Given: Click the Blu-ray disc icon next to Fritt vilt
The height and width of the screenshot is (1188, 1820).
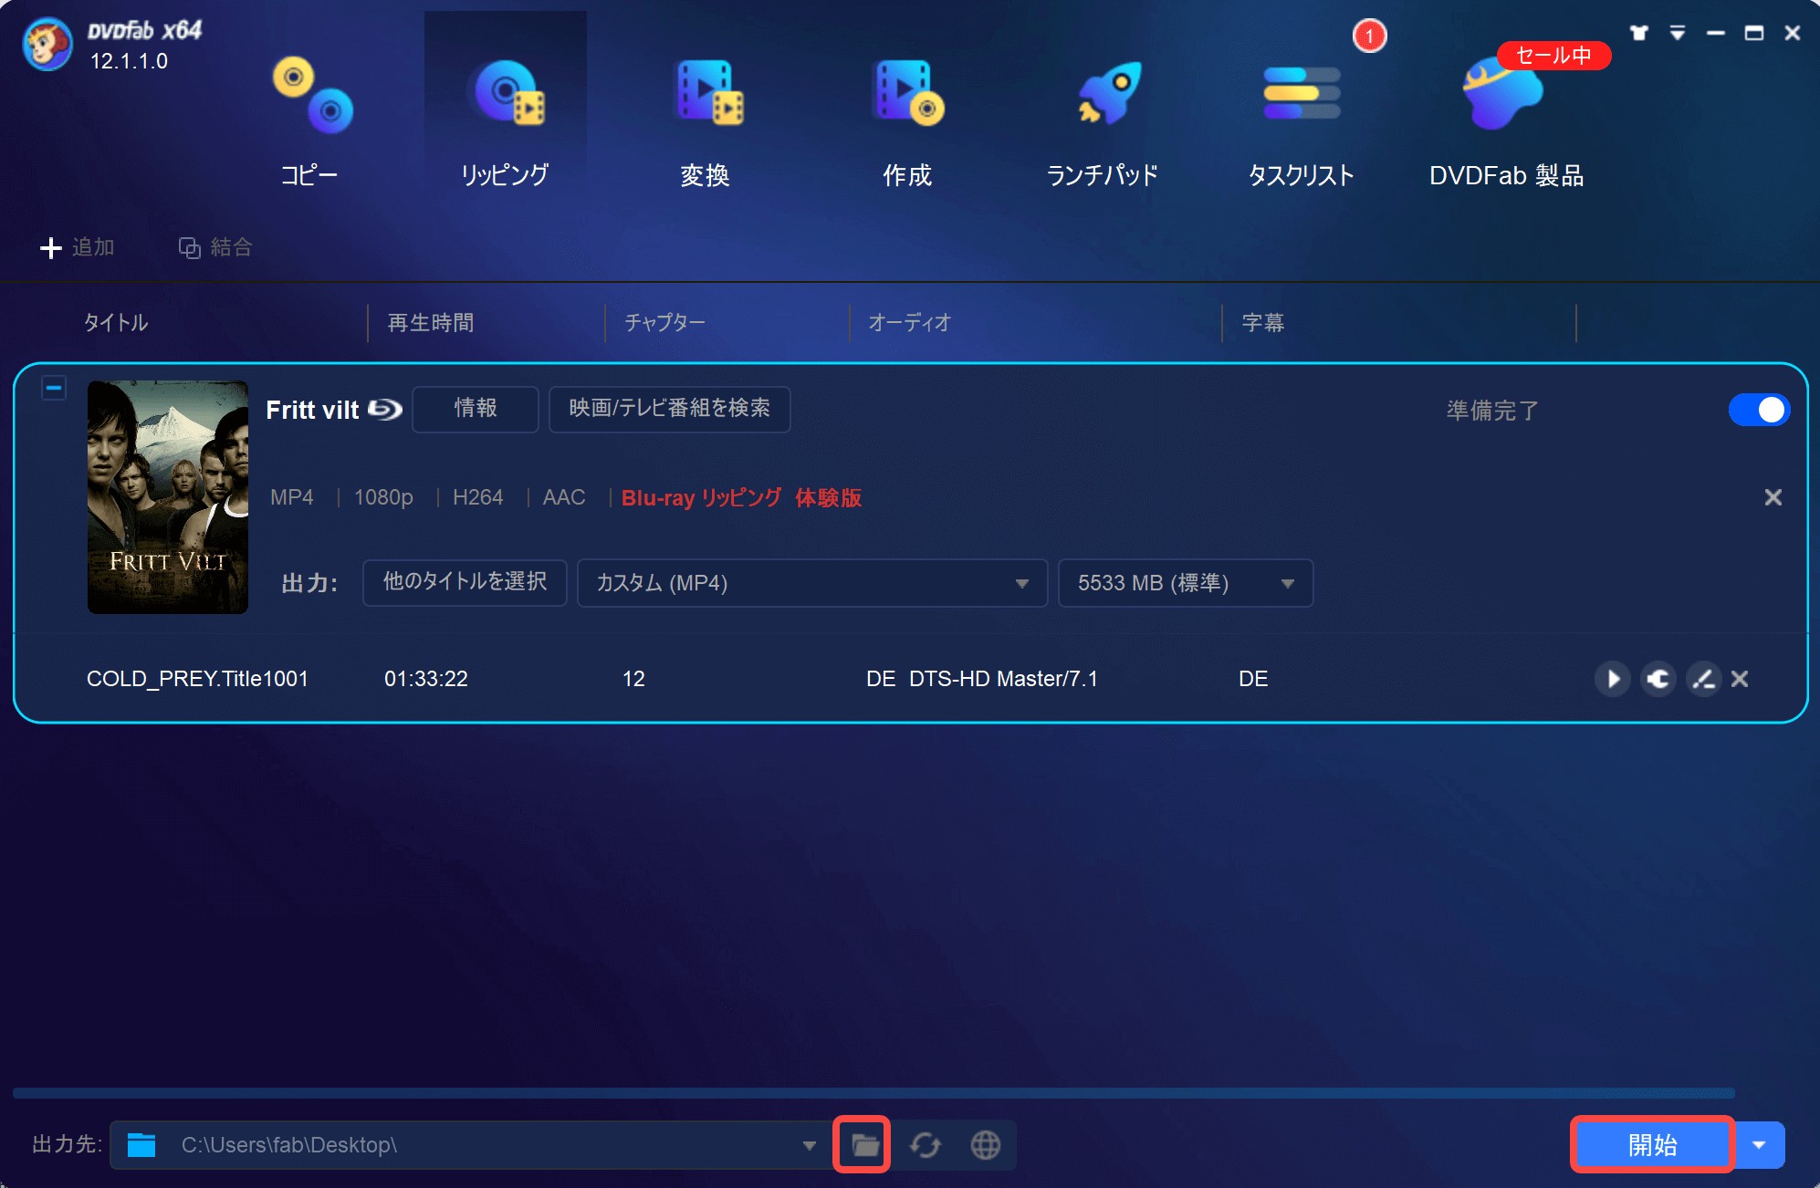Looking at the screenshot, I should (385, 410).
